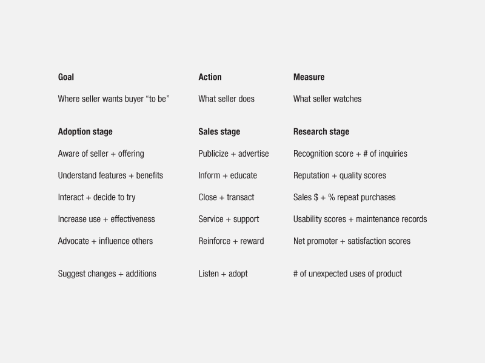Click 'Reinforce + reward' text
This screenshot has width=485, height=363.
click(231, 241)
